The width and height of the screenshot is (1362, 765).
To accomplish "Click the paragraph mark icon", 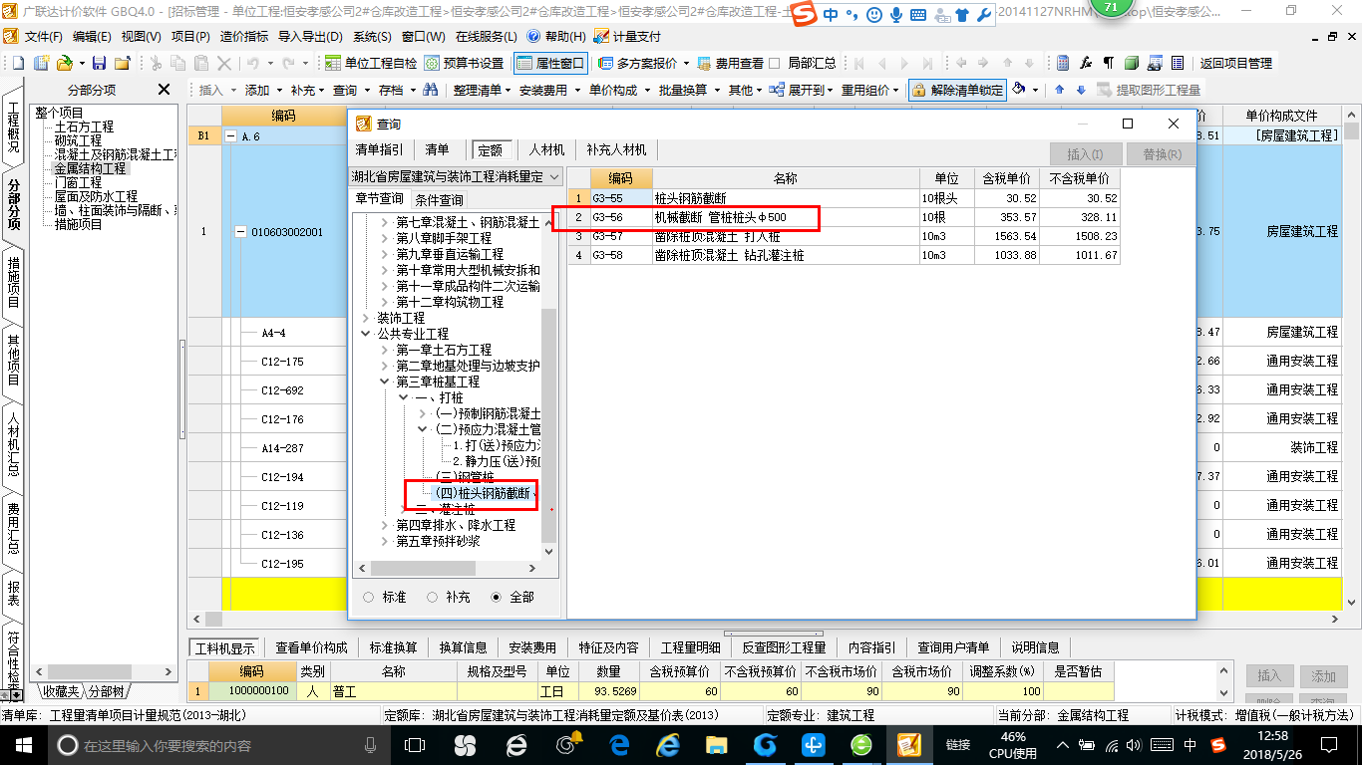I will pos(1109,63).
